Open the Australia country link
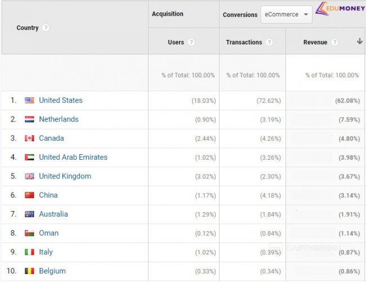This screenshot has width=366, height=283. coord(53,214)
